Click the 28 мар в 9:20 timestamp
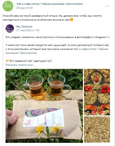Image resolution: width=115 pixels, height=146 pixels. tap(24, 8)
